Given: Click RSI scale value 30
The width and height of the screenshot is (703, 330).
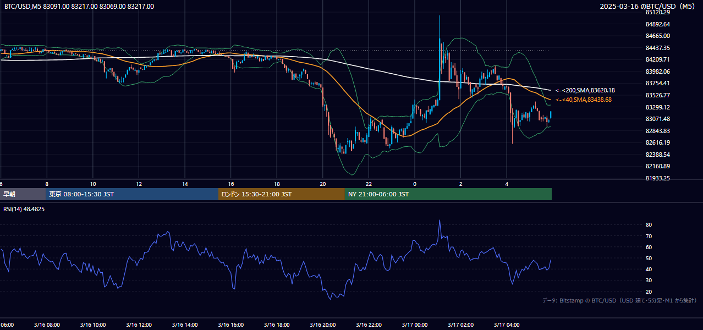Looking at the screenshot, I should click(x=649, y=280).
